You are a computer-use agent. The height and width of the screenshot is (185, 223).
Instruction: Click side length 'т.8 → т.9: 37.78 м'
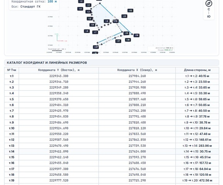pos(197,116)
